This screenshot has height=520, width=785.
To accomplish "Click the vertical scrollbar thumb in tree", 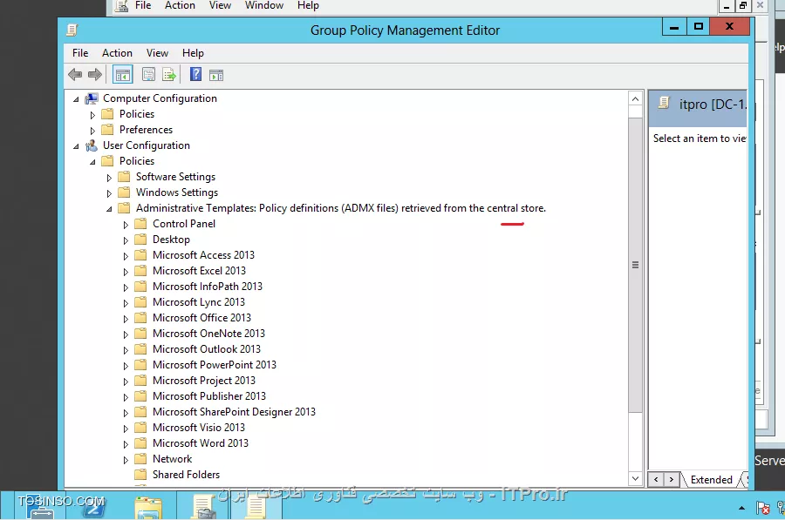I will pos(635,265).
